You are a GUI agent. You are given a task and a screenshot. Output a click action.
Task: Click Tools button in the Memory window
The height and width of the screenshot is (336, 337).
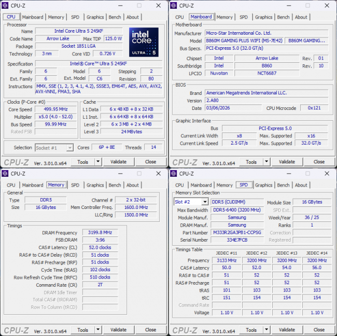click(83, 330)
